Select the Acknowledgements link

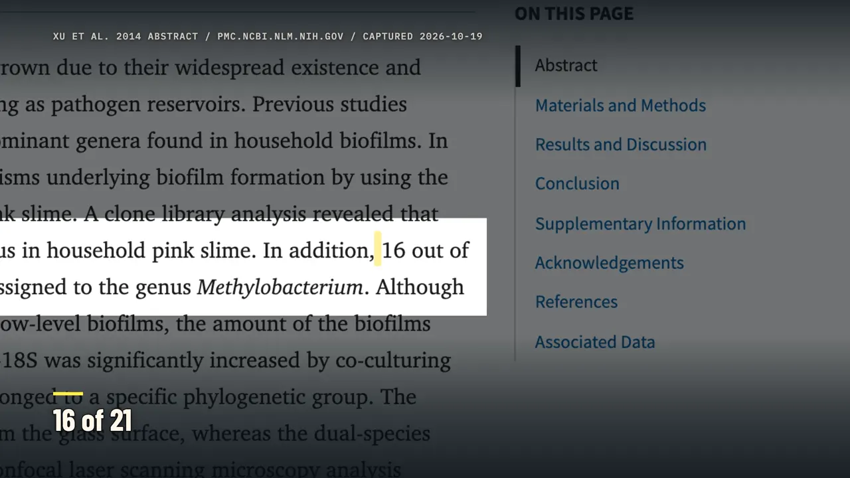point(609,263)
